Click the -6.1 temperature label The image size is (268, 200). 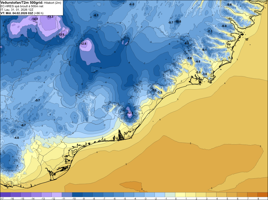[204, 50]
